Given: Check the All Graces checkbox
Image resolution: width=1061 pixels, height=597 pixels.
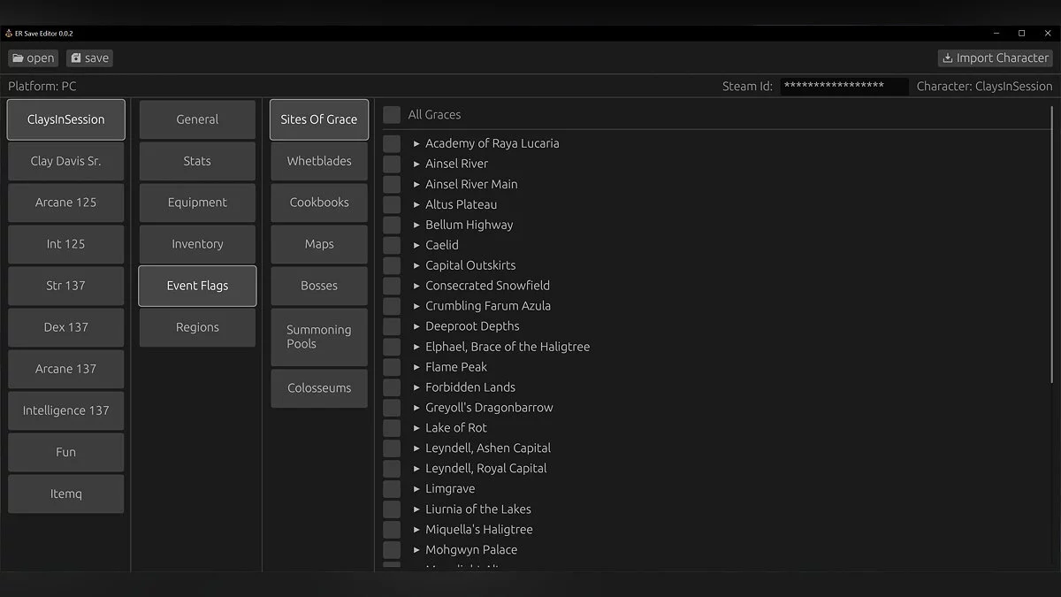Looking at the screenshot, I should (390, 114).
